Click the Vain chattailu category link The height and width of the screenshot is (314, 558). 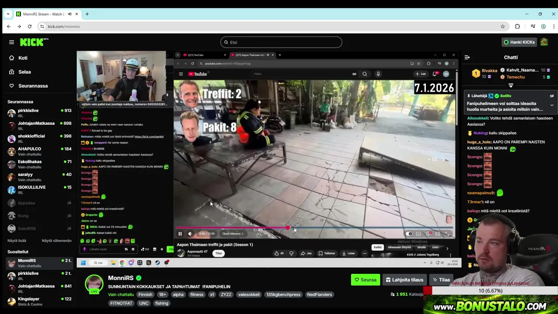(x=121, y=294)
